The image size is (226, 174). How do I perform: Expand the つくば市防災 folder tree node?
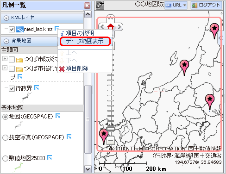(5, 58)
